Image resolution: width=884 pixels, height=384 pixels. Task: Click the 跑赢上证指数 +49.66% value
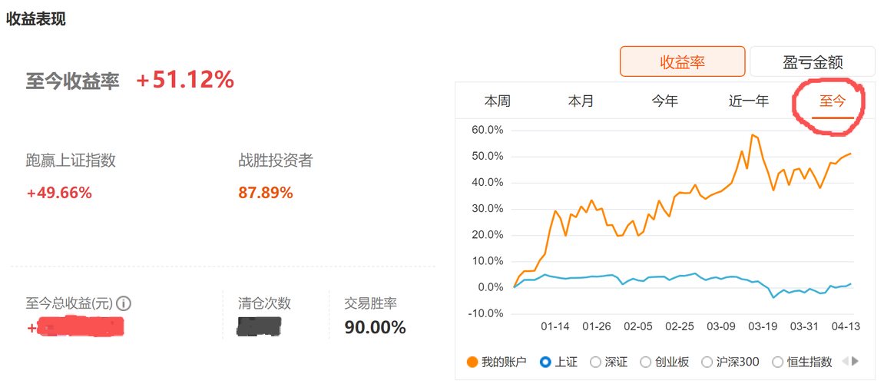(59, 193)
